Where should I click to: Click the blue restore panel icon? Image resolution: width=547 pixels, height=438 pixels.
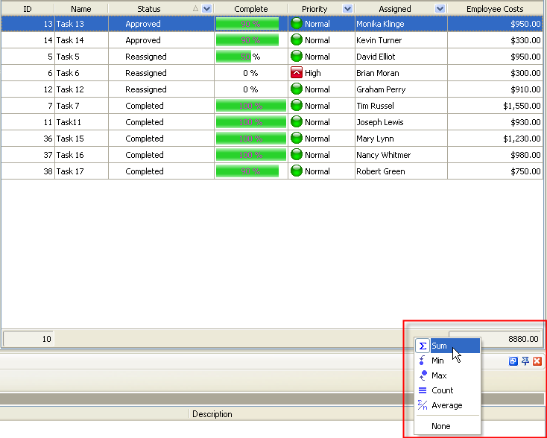coord(513,361)
